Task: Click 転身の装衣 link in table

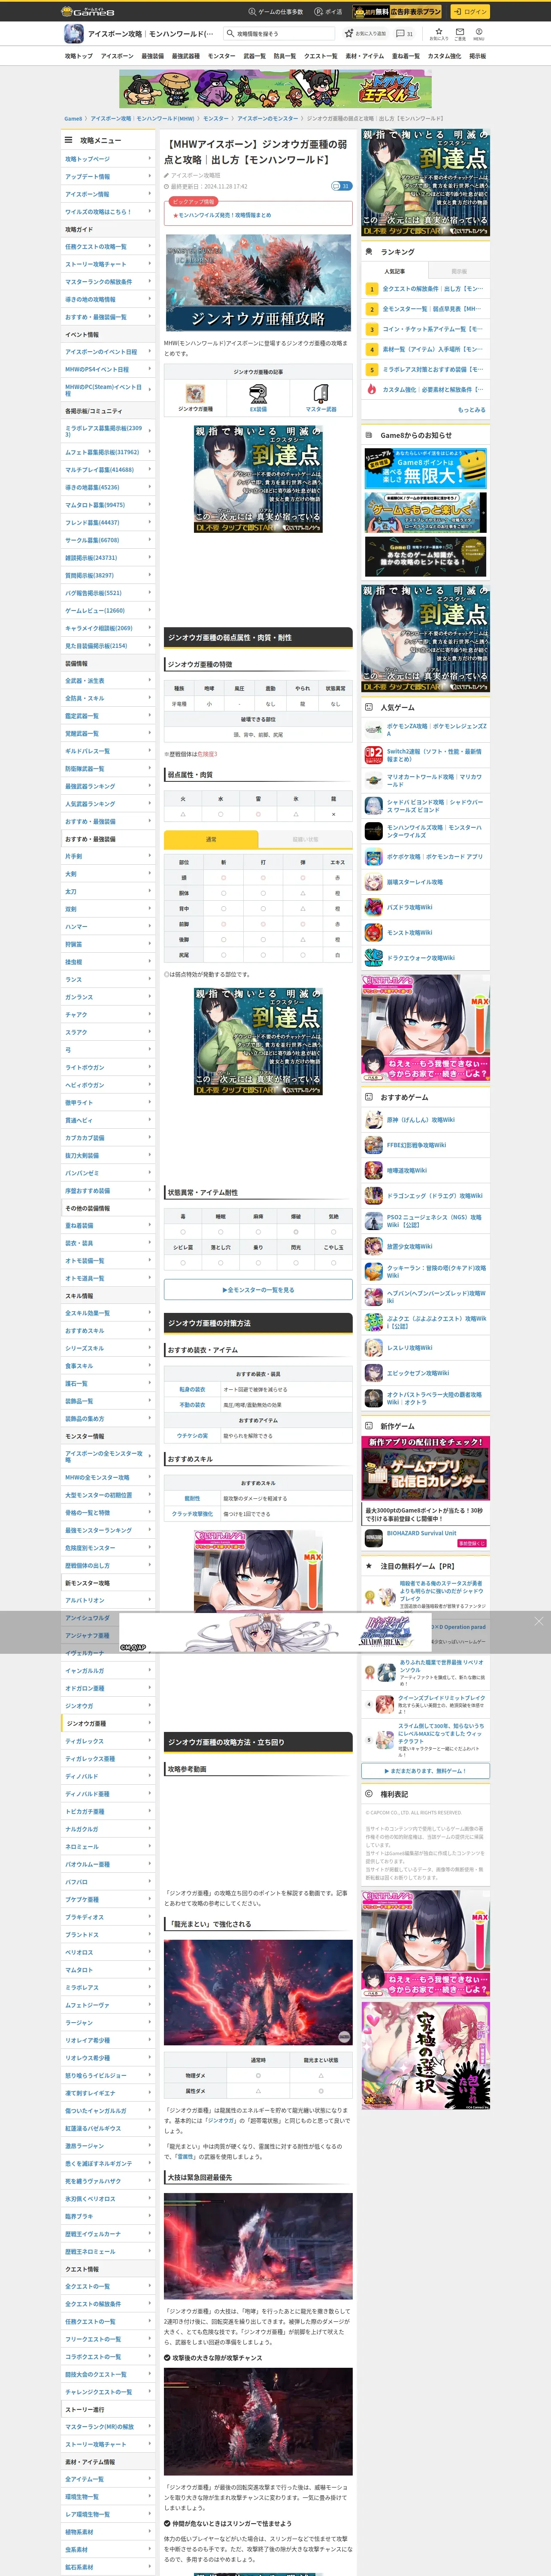Action: click(x=192, y=1389)
